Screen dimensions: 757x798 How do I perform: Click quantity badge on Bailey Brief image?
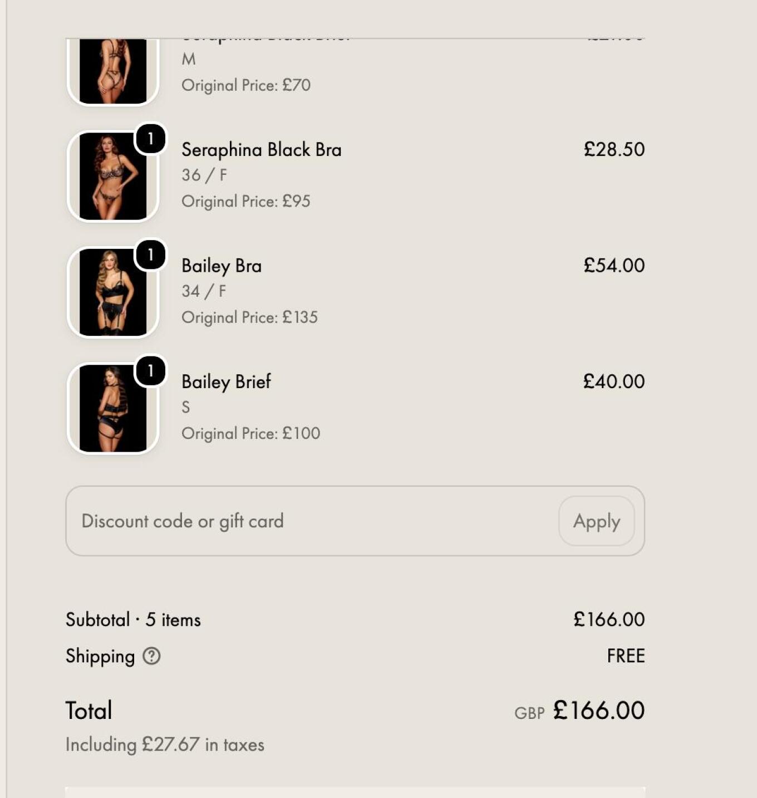150,371
